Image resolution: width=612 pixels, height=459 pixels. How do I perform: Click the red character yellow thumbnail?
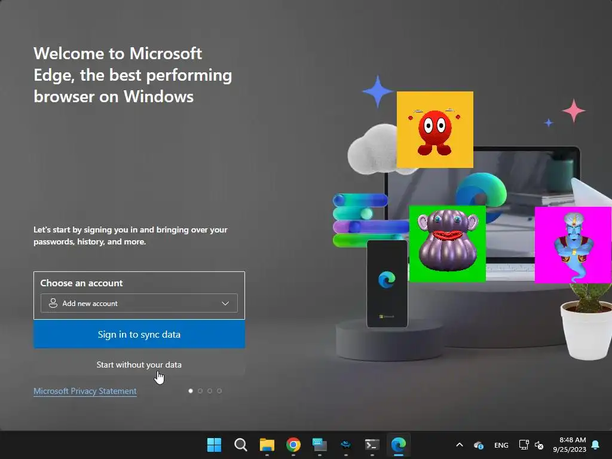coord(435,130)
